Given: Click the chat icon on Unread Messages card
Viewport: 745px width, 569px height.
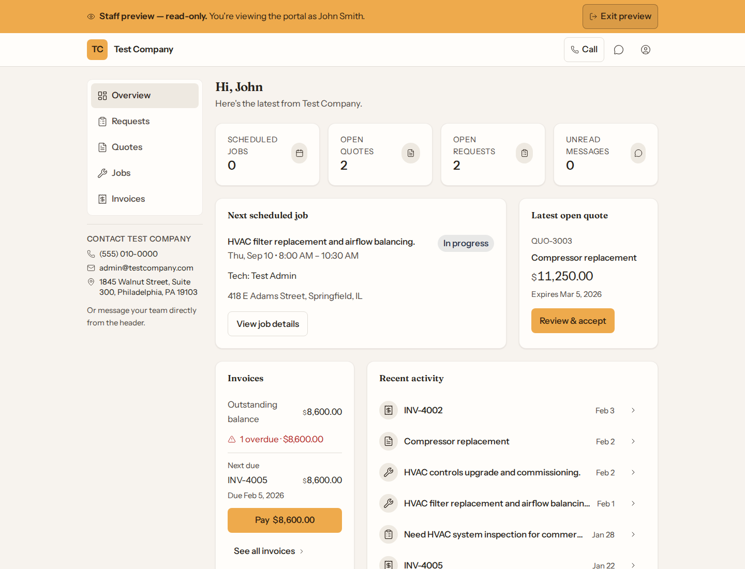Looking at the screenshot, I should click(x=638, y=153).
